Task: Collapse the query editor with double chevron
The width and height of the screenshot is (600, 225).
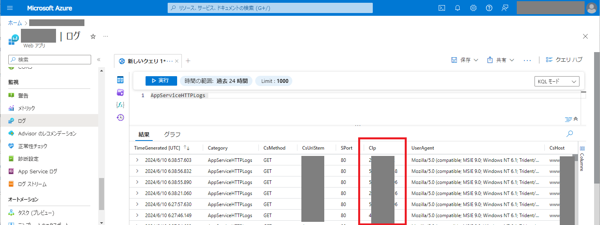Action: [576, 119]
